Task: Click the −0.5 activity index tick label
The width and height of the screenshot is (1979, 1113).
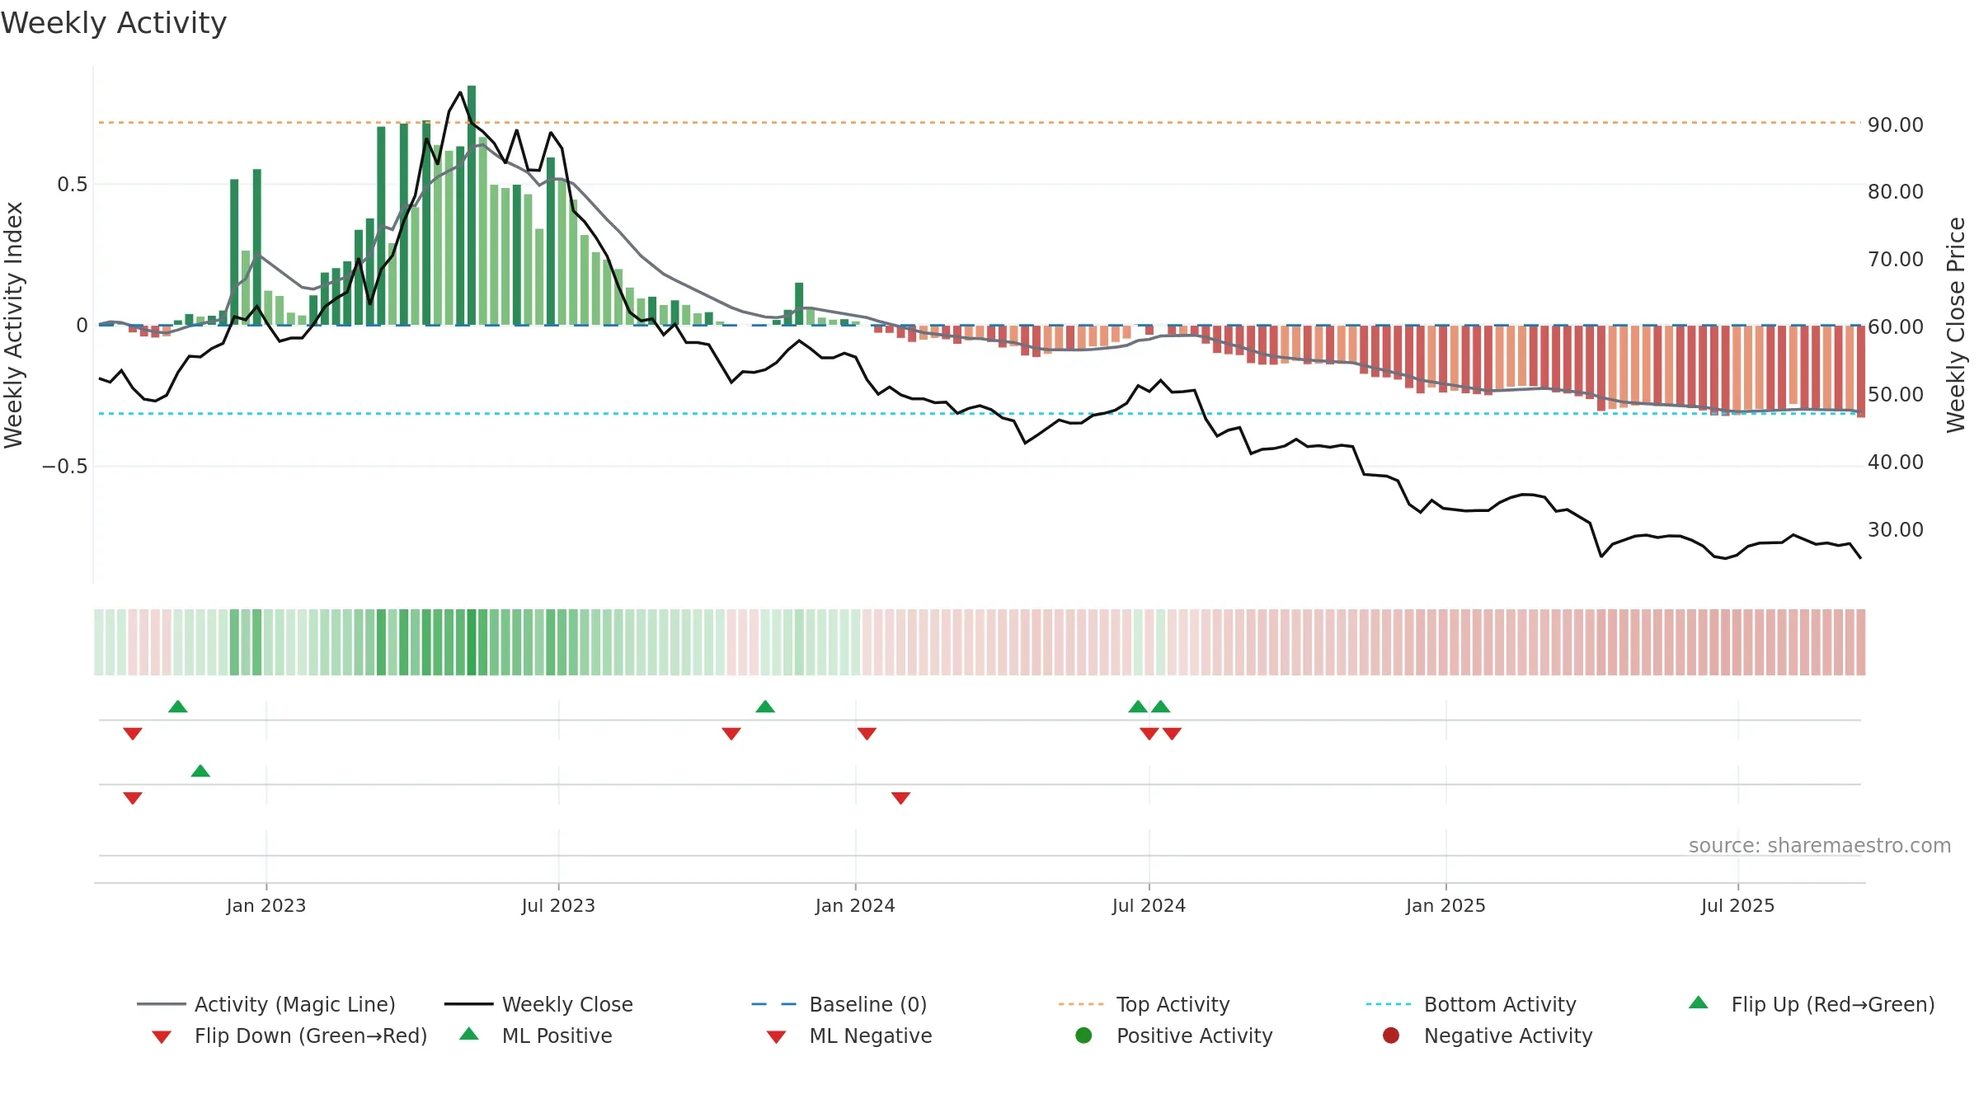Action: [x=64, y=467]
